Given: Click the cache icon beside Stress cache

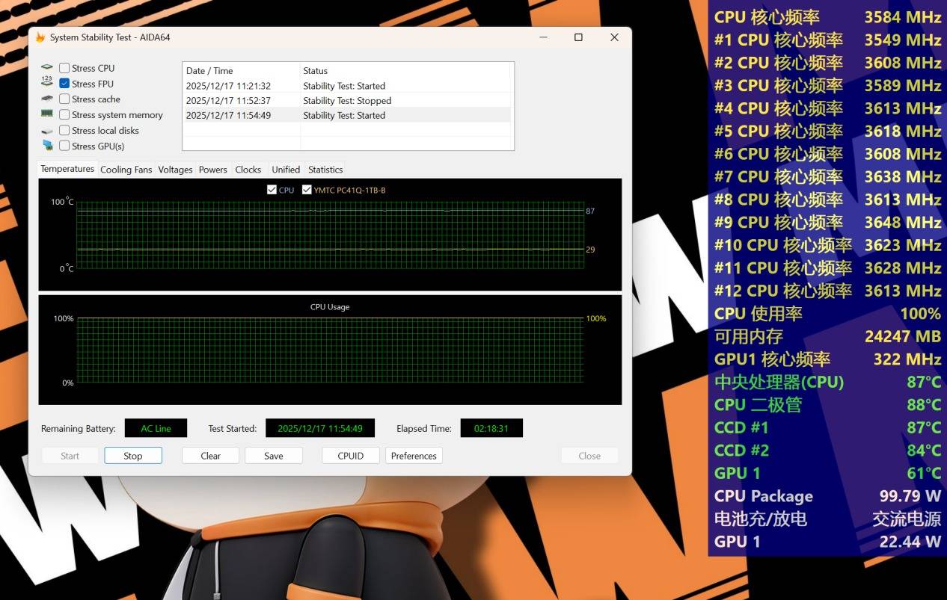Looking at the screenshot, I should tap(47, 99).
